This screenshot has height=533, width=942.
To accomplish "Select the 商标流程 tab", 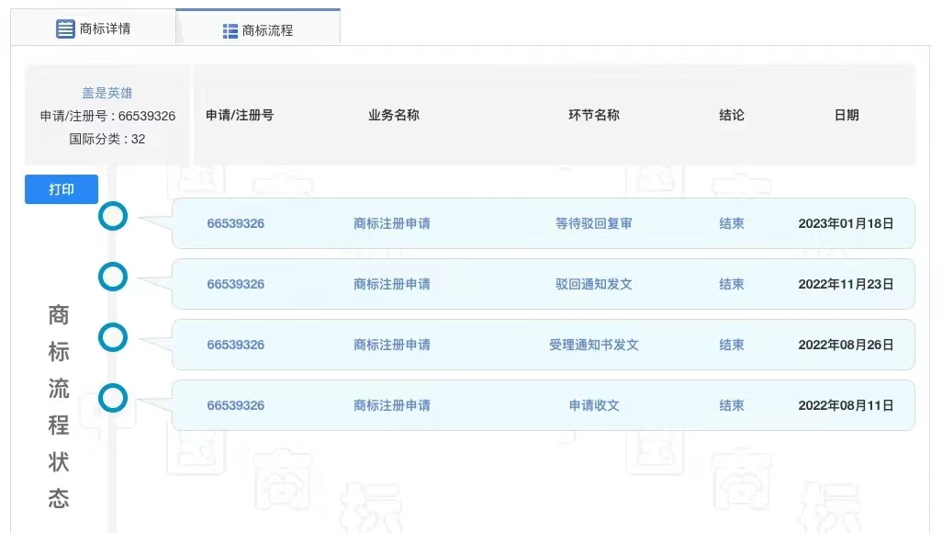I will click(266, 30).
